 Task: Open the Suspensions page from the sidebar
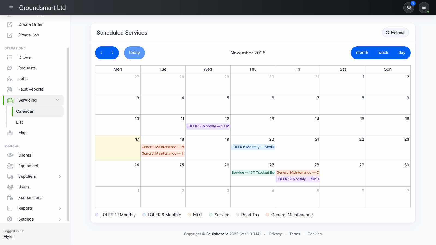[30, 197]
